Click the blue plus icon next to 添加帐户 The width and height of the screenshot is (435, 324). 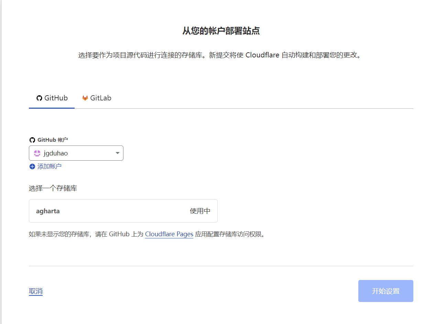32,166
